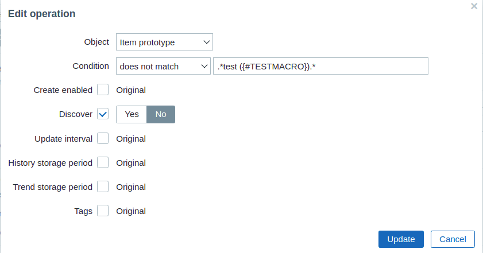Click the 'Trend storage period' label text
The height and width of the screenshot is (253, 483).
point(52,186)
